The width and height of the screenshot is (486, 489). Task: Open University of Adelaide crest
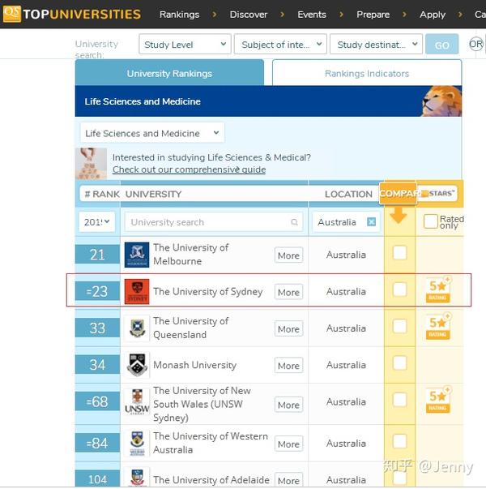point(137,478)
